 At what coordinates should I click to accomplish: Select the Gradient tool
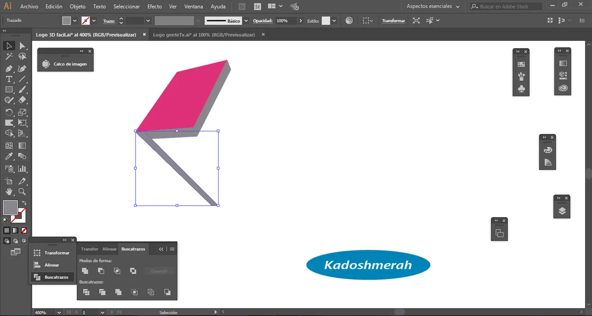pyautogui.click(x=22, y=146)
